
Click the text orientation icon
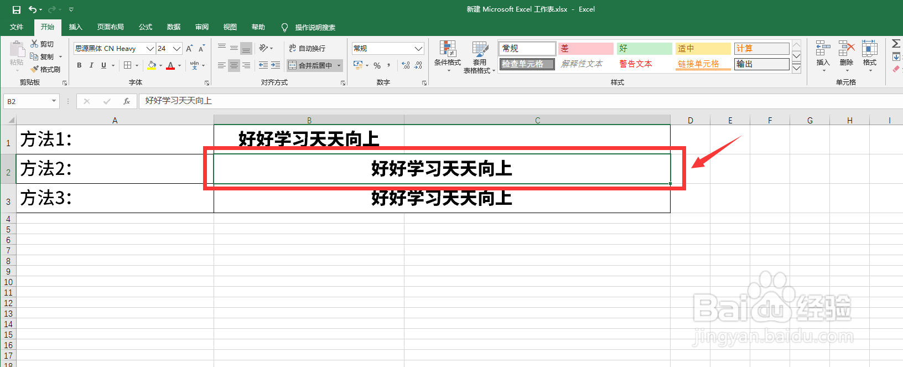click(264, 48)
